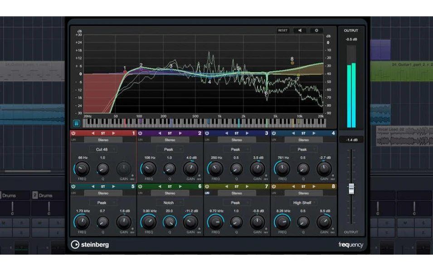The height and width of the screenshot is (271, 433).
Task: Open the Notch filter menu on band 6
Action: (169, 202)
